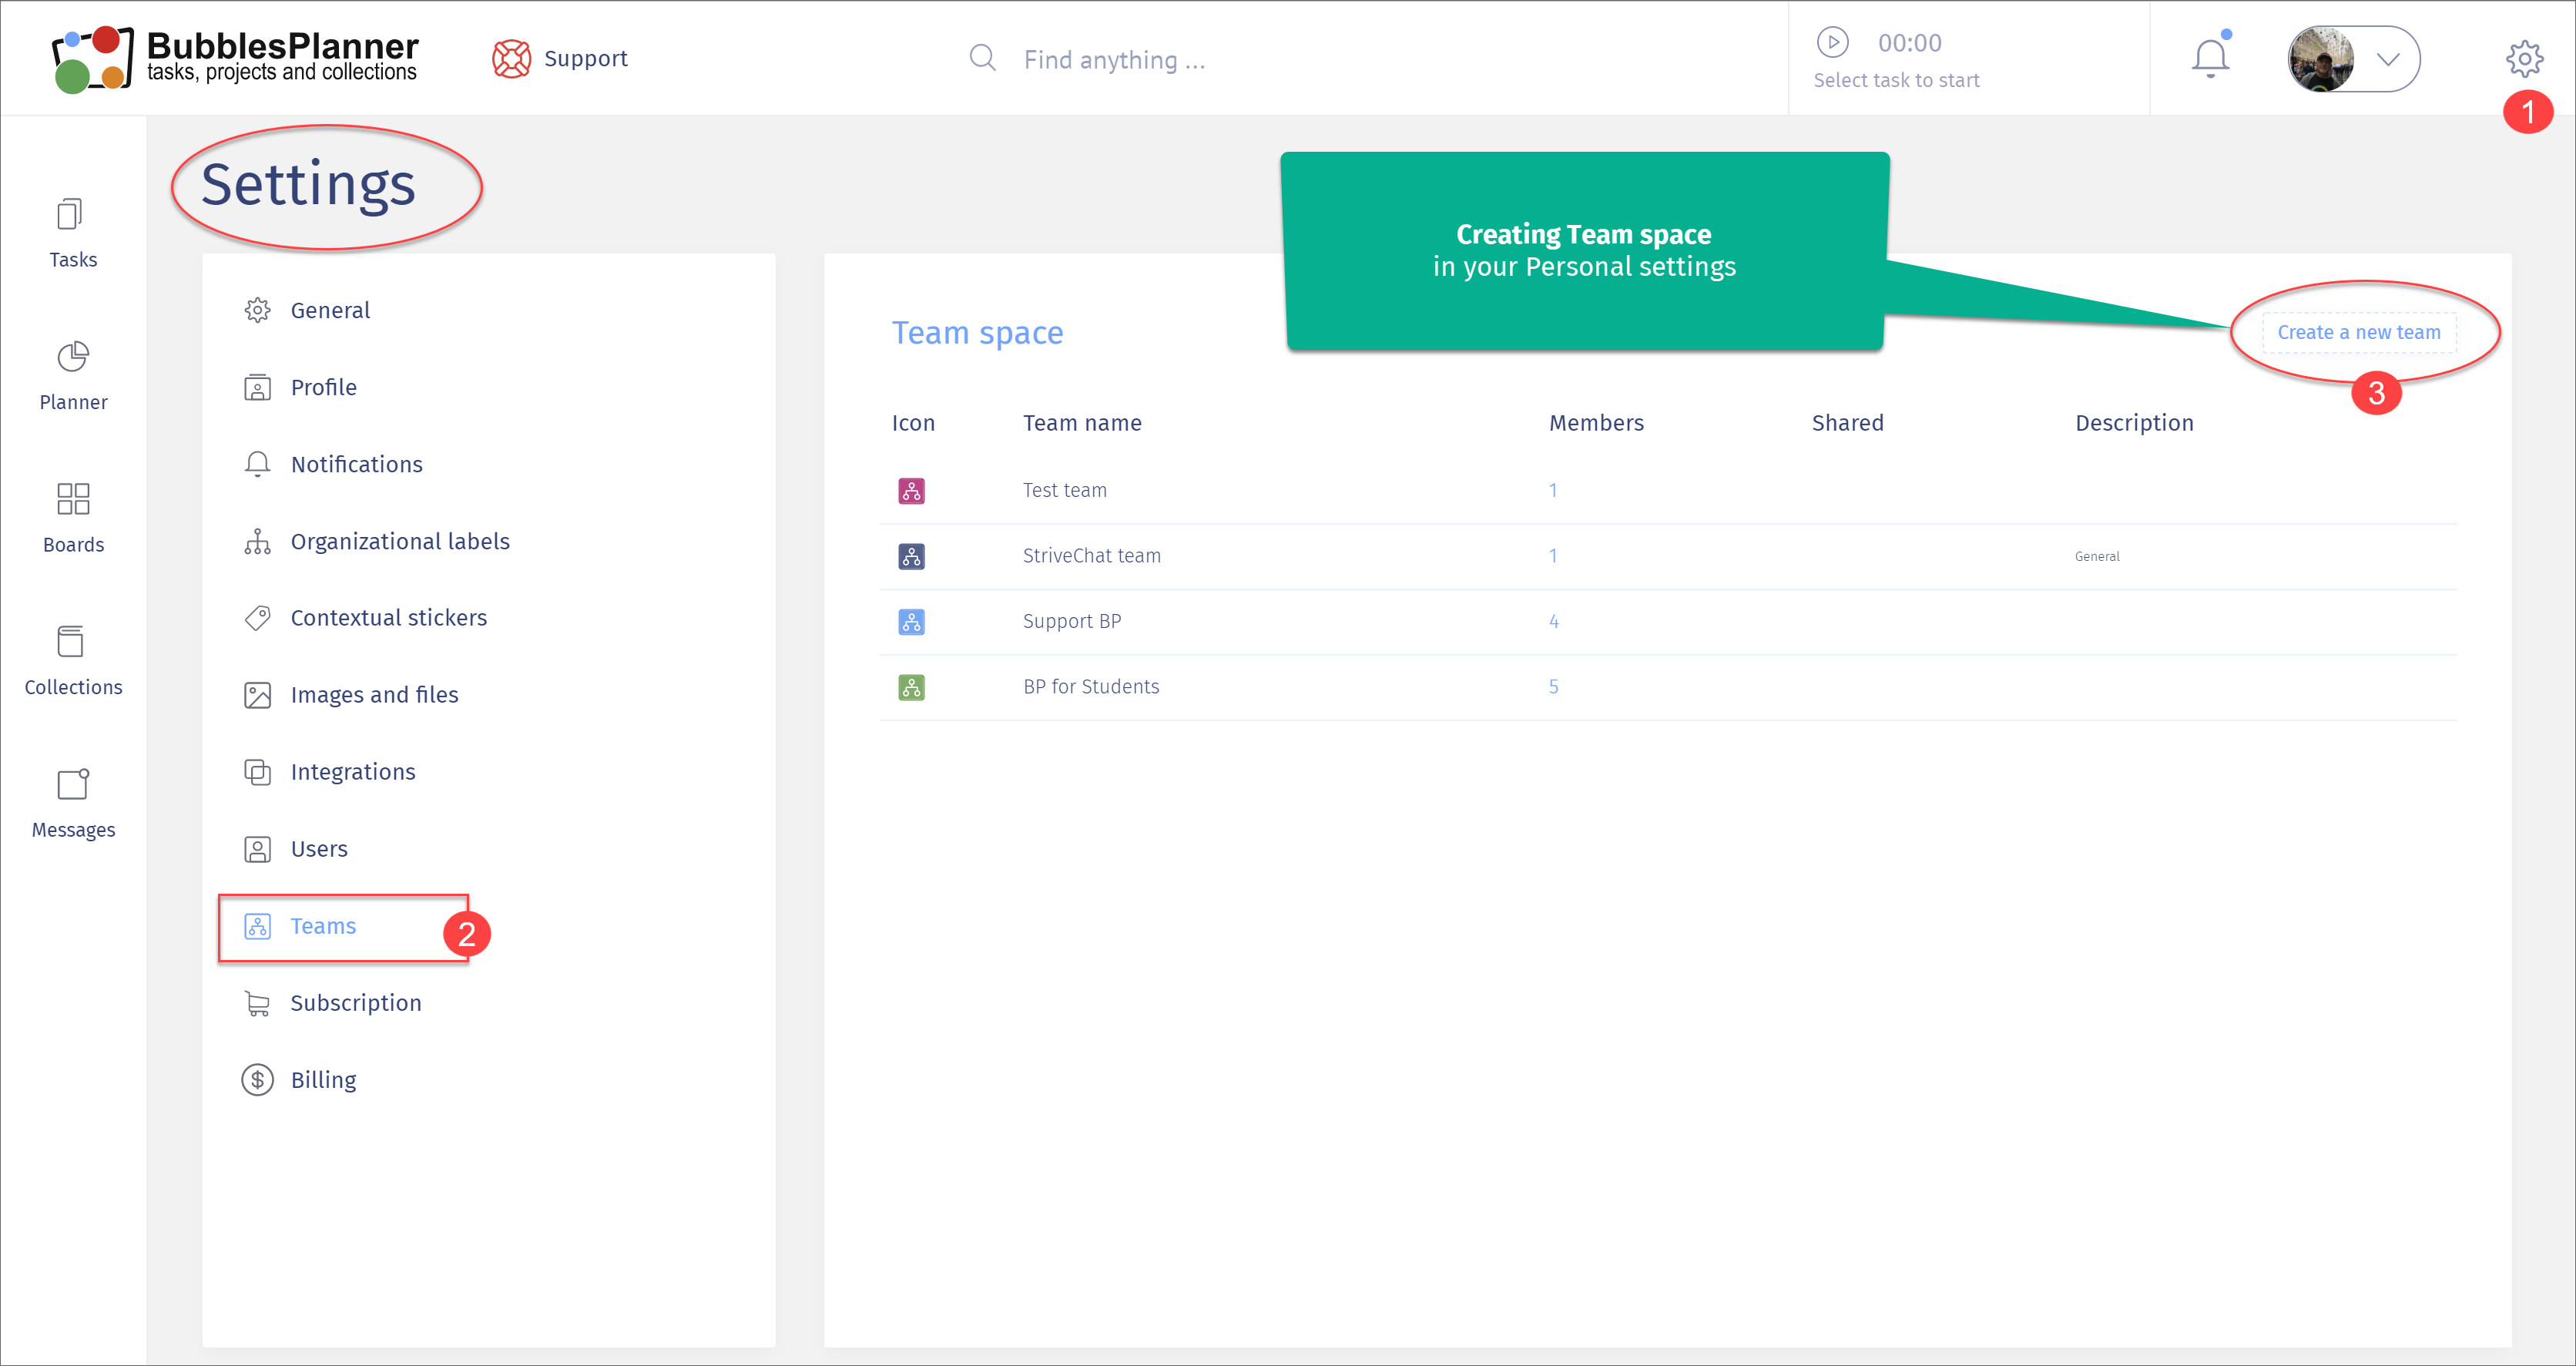Click the Profile settings icon

click(x=257, y=387)
